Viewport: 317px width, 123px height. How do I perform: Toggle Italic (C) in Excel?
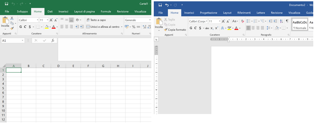pos(25,27)
